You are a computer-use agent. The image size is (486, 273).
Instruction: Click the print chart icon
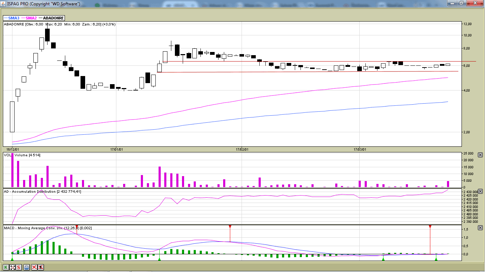27,267
